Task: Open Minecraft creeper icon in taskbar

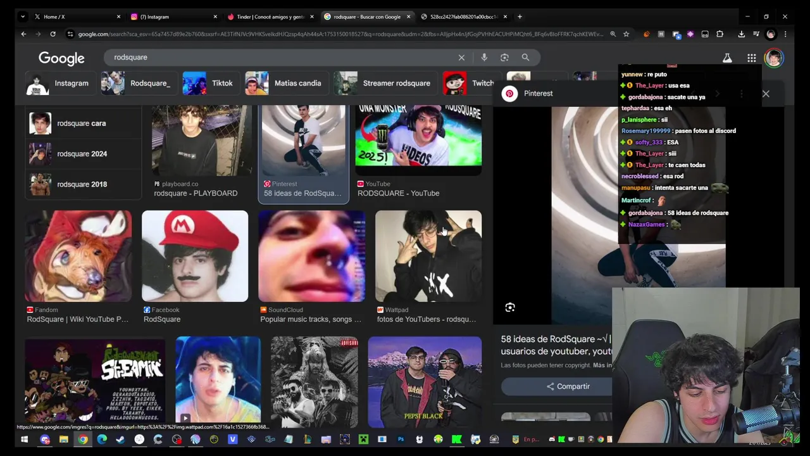Action: [363, 440]
